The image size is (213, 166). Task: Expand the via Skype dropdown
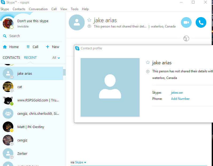click(x=80, y=162)
